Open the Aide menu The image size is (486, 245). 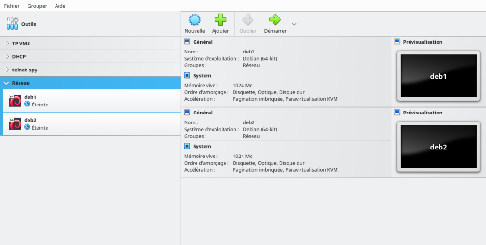click(x=60, y=6)
